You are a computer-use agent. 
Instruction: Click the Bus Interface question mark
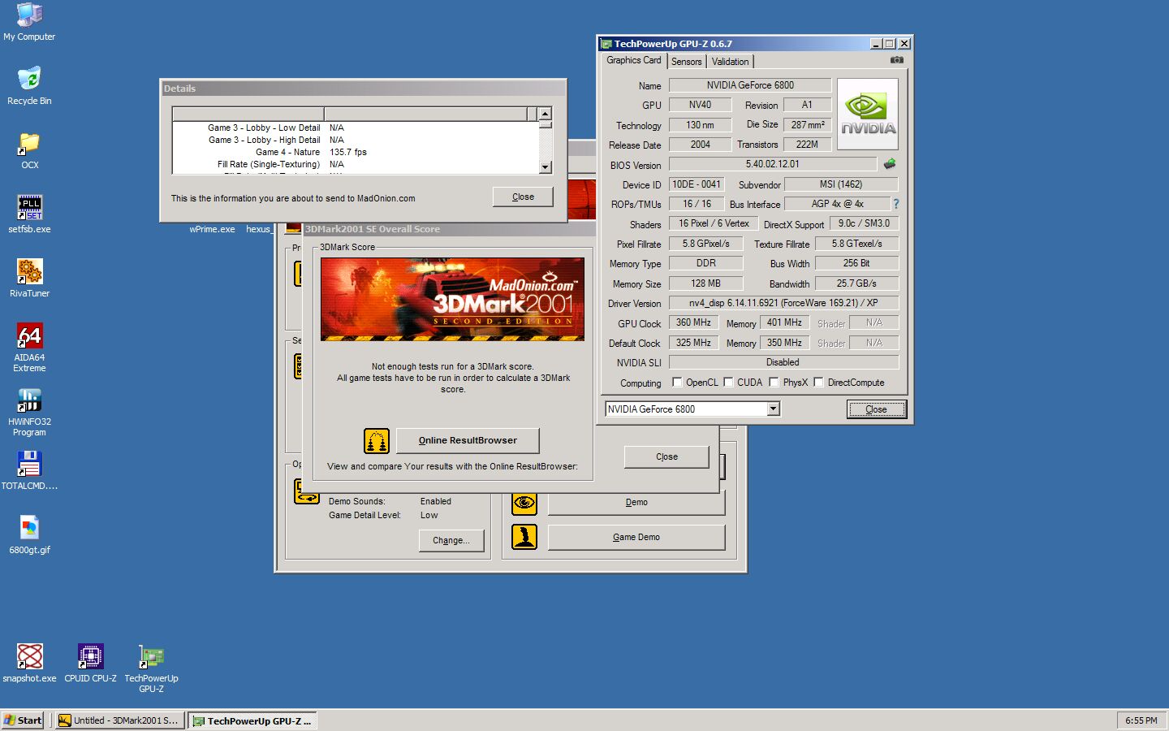[896, 204]
